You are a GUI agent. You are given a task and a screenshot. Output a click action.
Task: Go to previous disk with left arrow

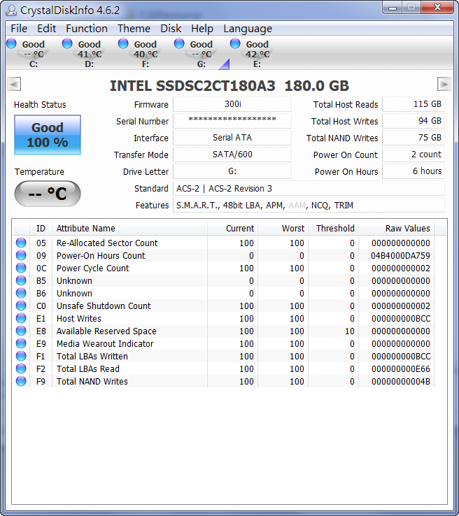click(x=14, y=84)
